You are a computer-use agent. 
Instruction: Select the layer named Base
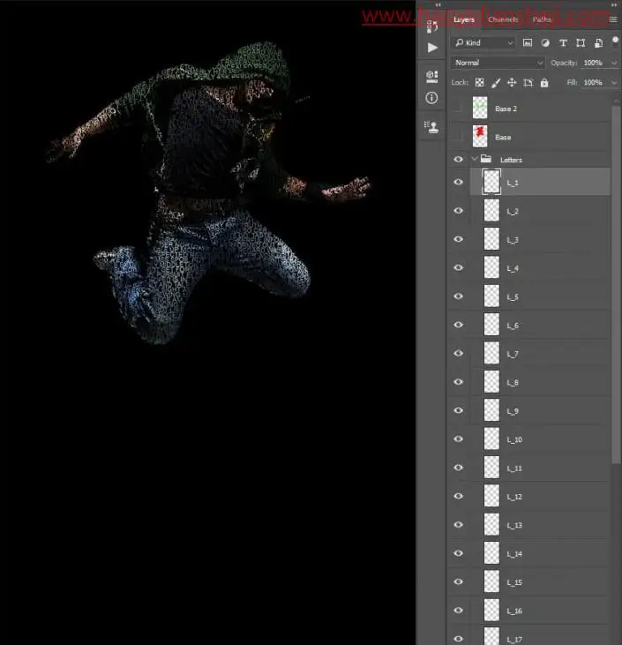tap(503, 138)
